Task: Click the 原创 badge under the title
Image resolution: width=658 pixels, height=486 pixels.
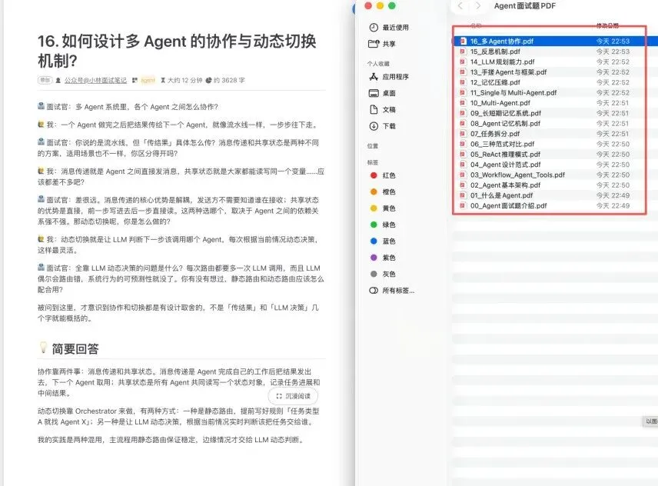Action: coord(45,80)
